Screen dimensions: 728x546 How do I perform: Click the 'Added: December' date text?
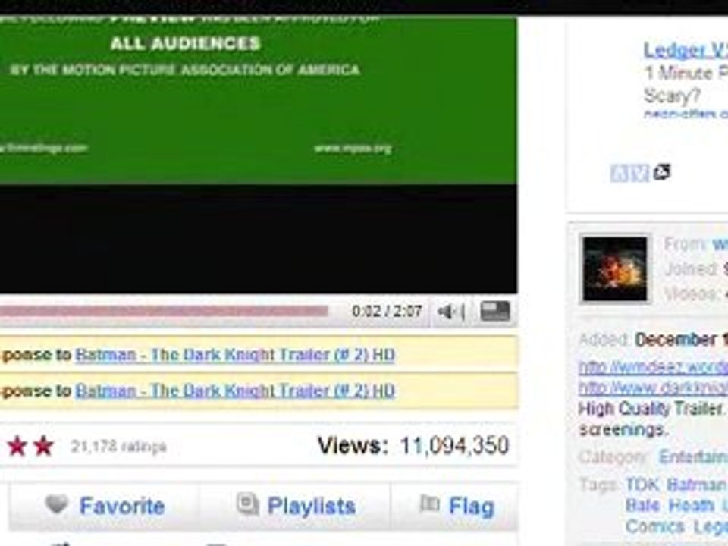(653, 340)
